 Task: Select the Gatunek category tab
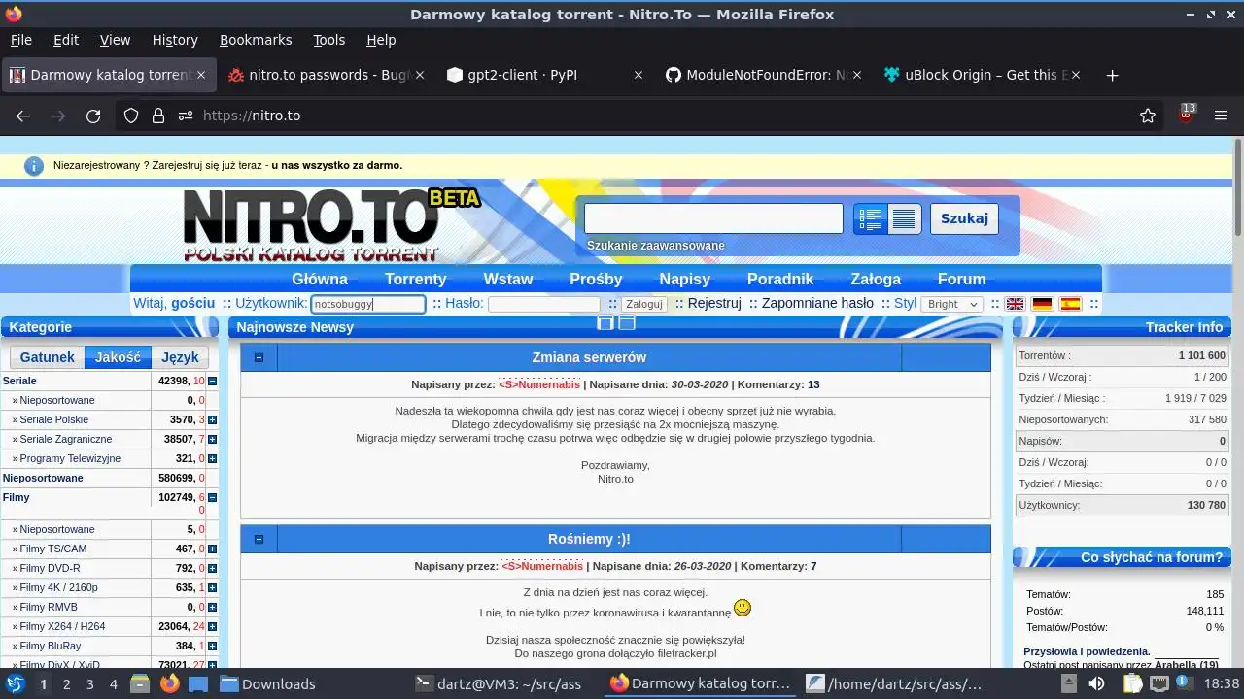click(47, 357)
